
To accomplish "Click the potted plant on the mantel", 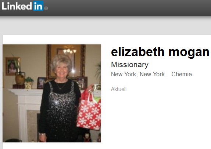I will tap(29, 83).
